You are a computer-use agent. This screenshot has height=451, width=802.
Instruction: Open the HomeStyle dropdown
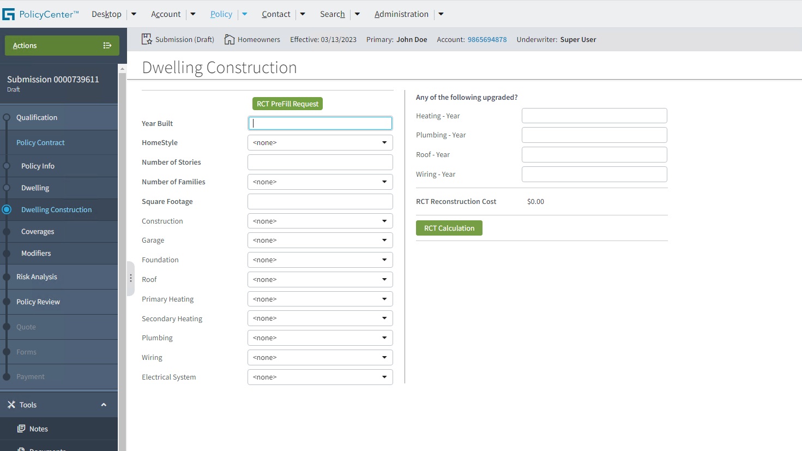pos(320,143)
